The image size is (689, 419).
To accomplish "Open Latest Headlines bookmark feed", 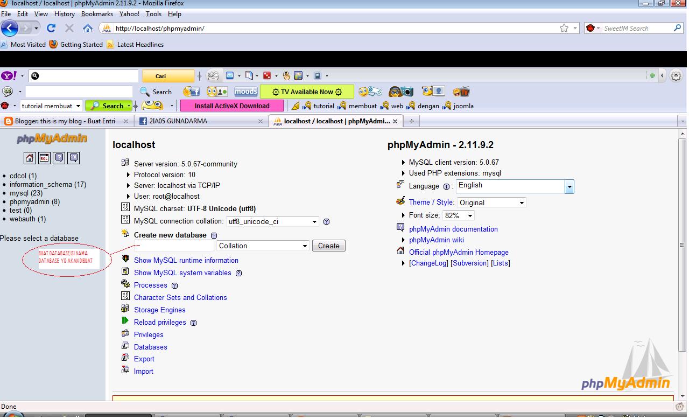I will [x=135, y=45].
